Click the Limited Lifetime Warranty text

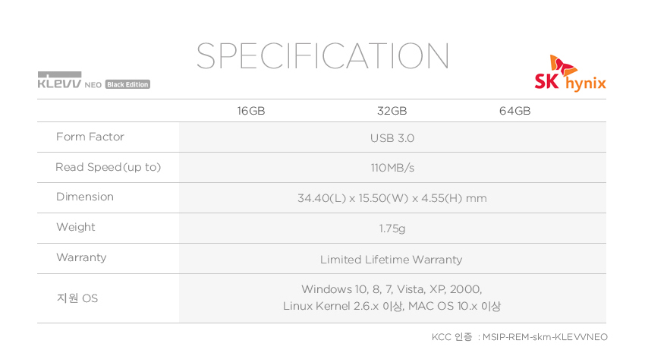[x=391, y=260]
